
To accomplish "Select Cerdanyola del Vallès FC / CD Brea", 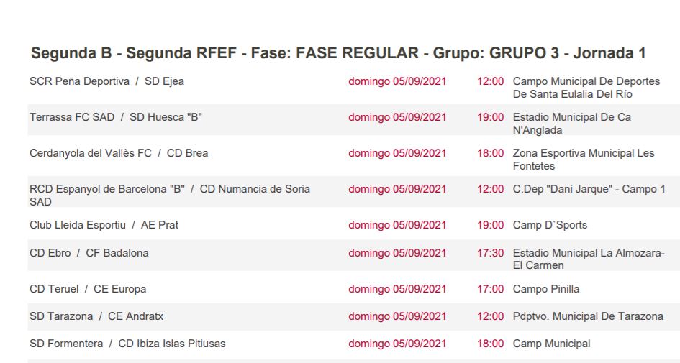I will (119, 153).
